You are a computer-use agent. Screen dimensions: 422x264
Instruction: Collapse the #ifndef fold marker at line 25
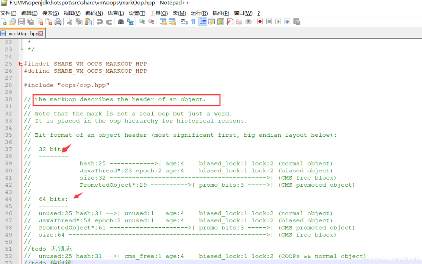[21, 64]
